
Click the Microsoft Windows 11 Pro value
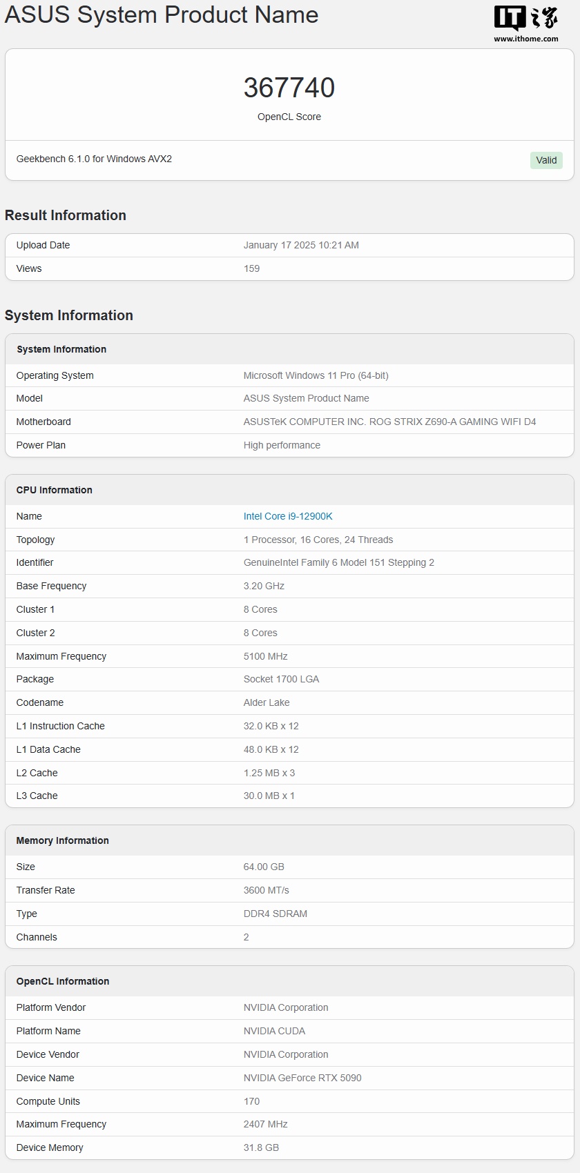[x=316, y=375]
